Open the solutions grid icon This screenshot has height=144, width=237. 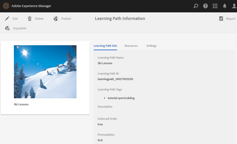point(215,6)
